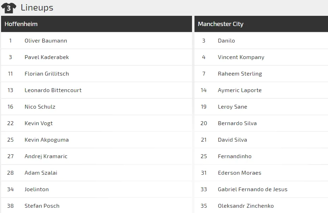Select Stefan Posch's row
328x213 pixels.
(x=42, y=206)
